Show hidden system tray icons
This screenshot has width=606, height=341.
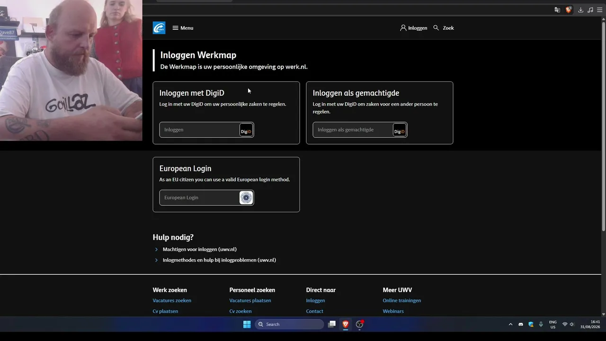510,324
